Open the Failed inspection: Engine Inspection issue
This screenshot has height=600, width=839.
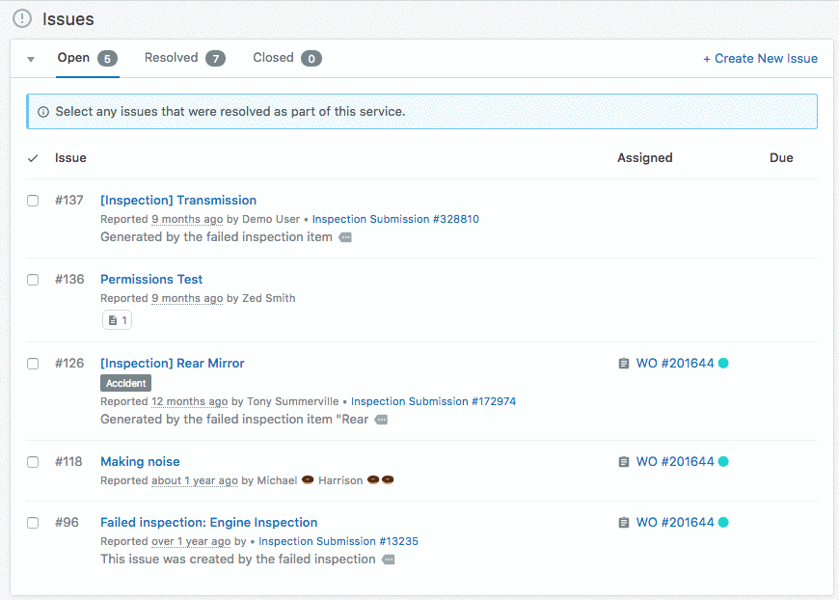click(x=208, y=522)
